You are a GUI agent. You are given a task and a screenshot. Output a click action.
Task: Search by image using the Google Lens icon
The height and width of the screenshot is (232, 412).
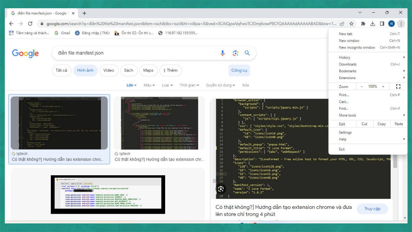point(235,53)
